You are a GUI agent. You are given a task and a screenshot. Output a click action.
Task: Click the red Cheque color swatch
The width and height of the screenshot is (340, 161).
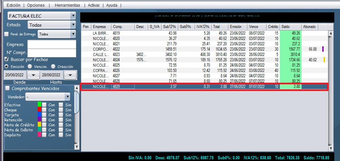(x=39, y=110)
